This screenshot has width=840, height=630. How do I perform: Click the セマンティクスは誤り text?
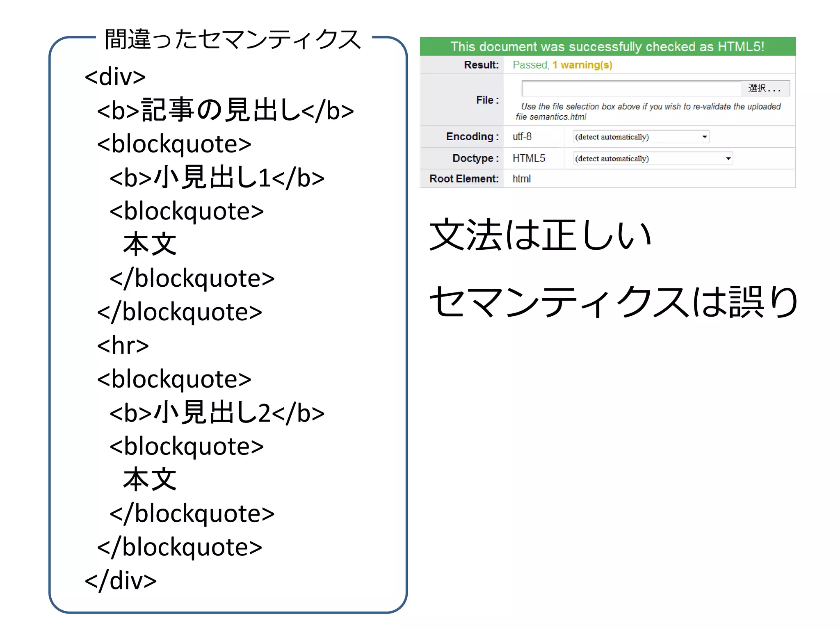tap(614, 302)
